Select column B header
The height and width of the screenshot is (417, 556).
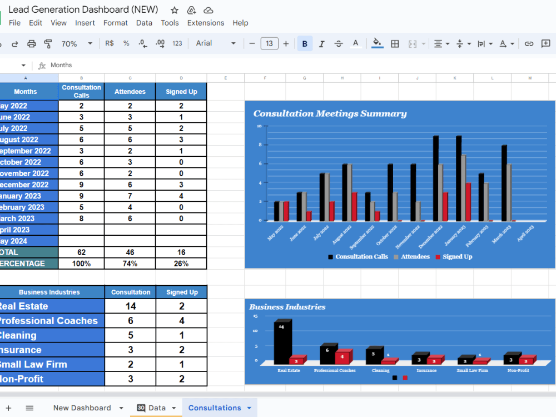[x=81, y=78]
